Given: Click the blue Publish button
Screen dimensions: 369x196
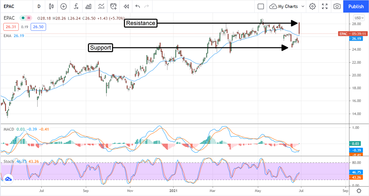Looking at the screenshot, I should pyautogui.click(x=356, y=6).
